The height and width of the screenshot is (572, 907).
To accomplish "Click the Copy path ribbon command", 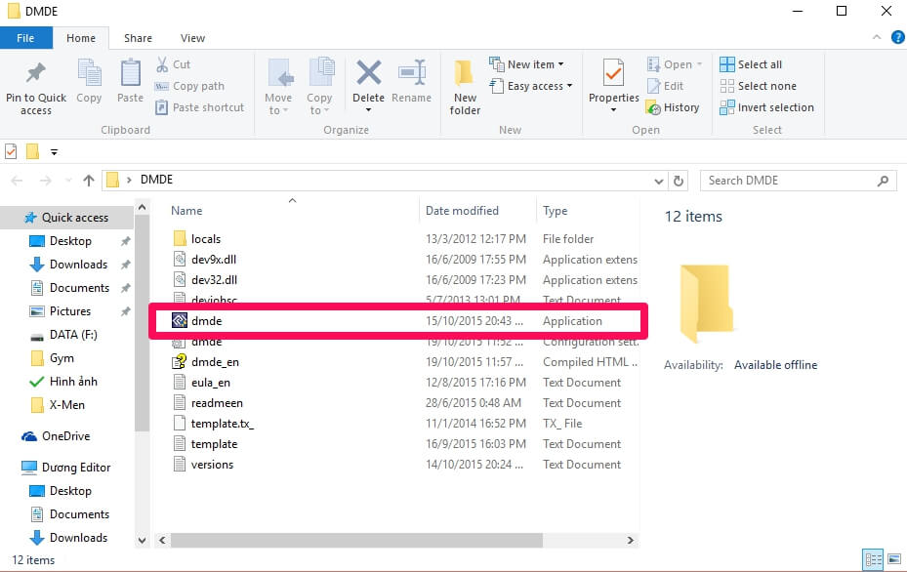I will (x=189, y=86).
